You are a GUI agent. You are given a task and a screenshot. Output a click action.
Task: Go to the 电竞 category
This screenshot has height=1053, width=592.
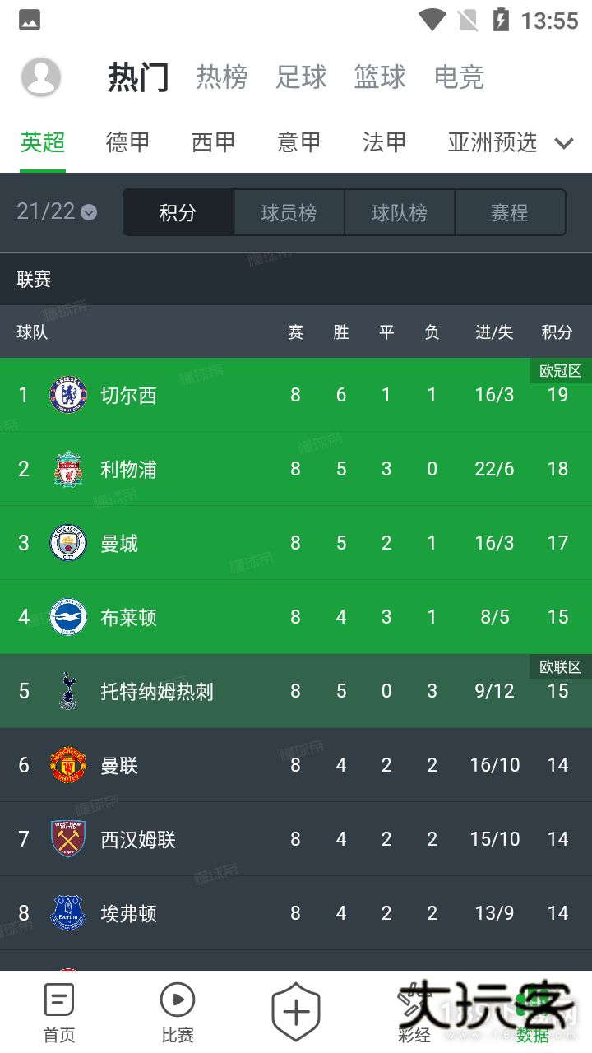click(x=459, y=77)
